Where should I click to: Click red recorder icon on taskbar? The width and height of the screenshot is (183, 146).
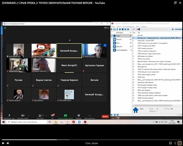click(x=85, y=122)
